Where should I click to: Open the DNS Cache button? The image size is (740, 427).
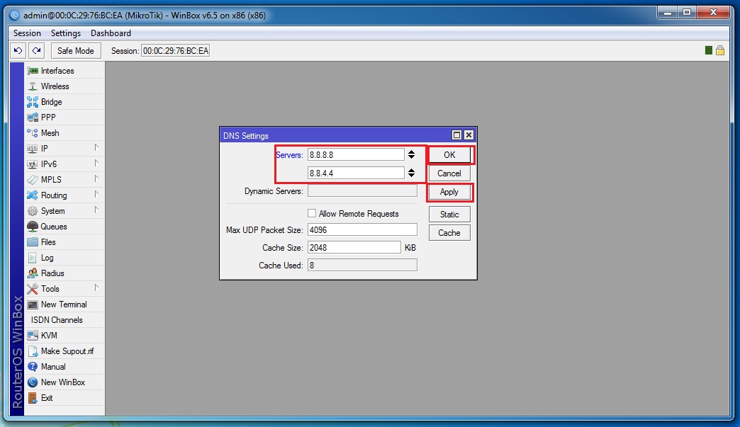point(449,233)
